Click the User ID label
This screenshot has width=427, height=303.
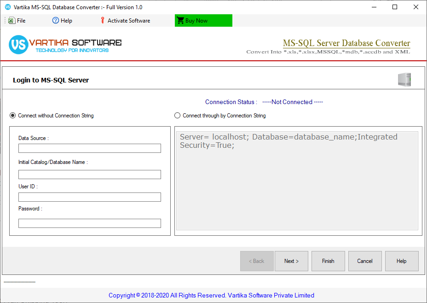28,186
